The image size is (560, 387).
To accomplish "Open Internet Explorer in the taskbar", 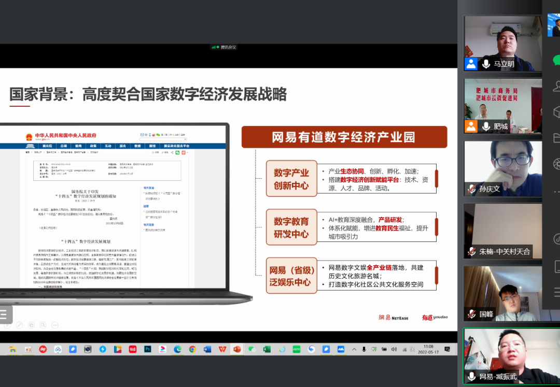I will pyautogui.click(x=282, y=349).
